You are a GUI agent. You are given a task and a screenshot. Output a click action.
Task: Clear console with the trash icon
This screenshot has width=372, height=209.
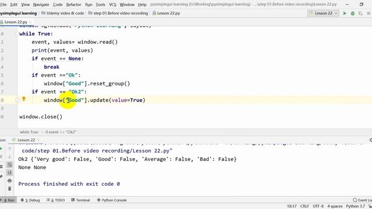click(x=9, y=189)
